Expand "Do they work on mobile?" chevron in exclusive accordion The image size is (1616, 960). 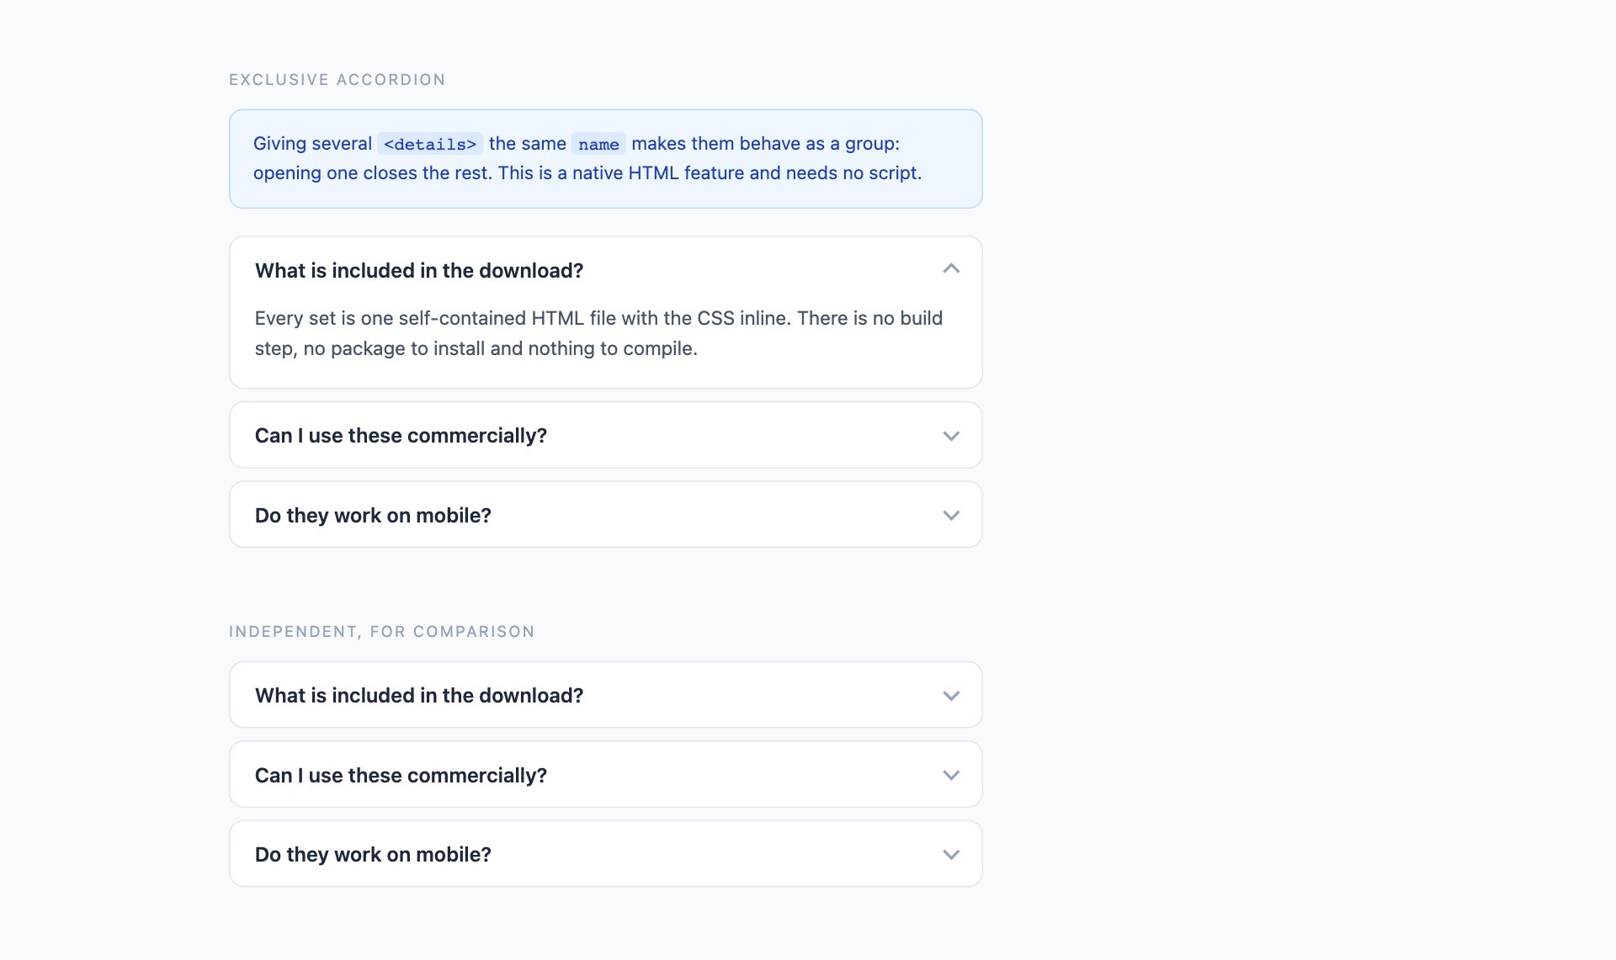coord(951,515)
